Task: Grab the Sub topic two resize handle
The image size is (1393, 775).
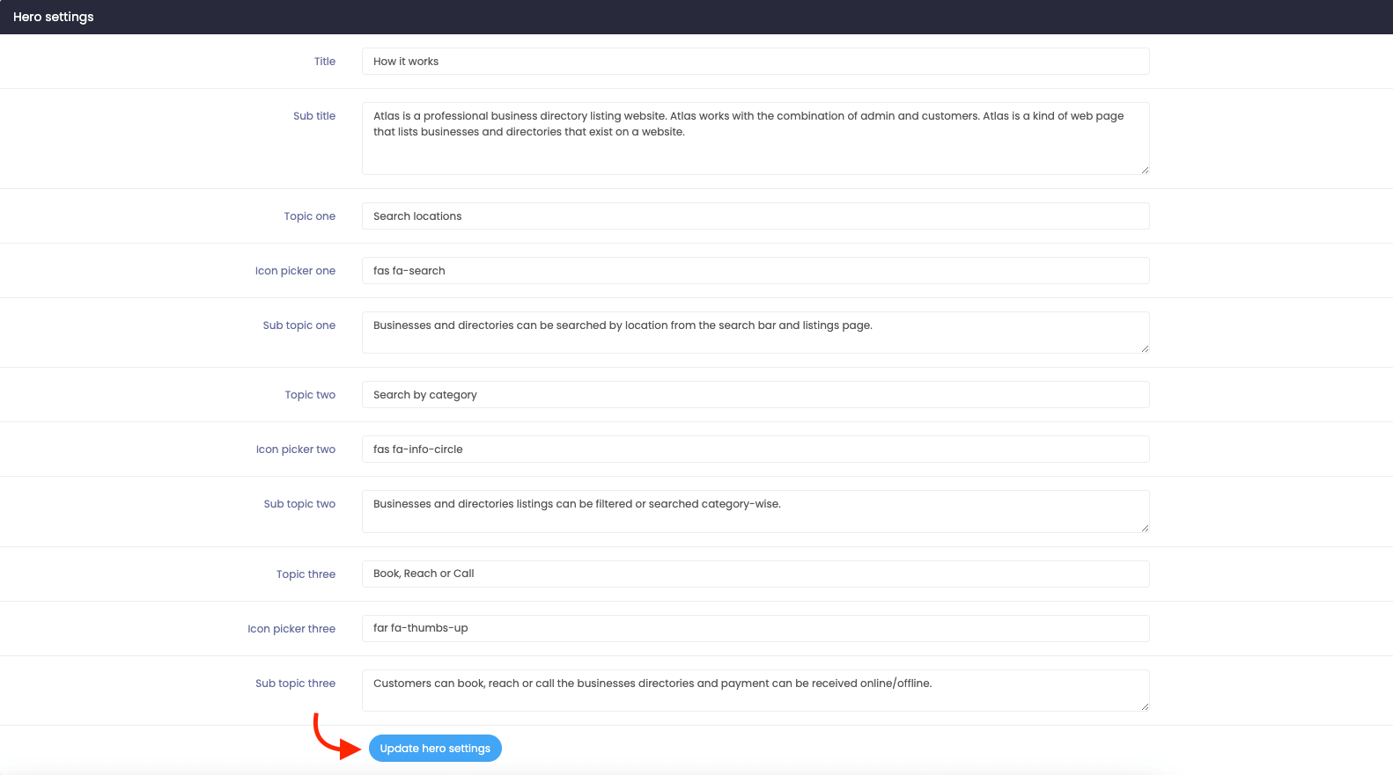Action: [x=1145, y=528]
